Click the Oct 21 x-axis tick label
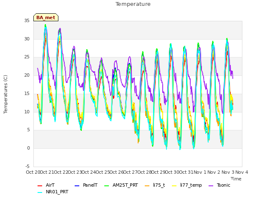The image size is (267, 200). (x=47, y=172)
